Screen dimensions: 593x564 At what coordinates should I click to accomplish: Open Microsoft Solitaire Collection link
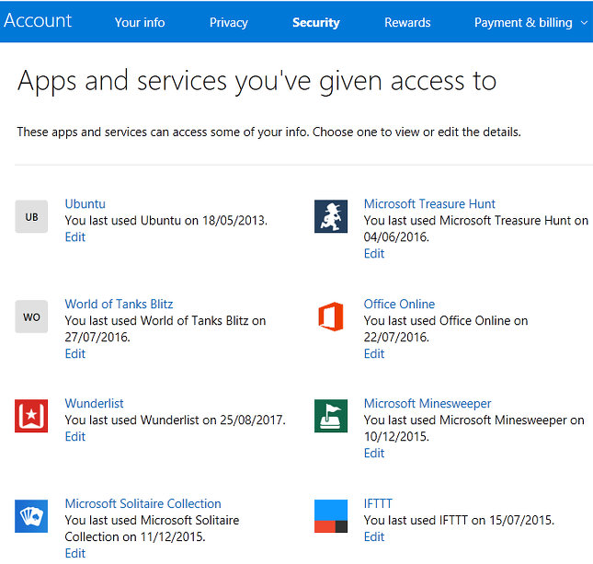tap(143, 503)
